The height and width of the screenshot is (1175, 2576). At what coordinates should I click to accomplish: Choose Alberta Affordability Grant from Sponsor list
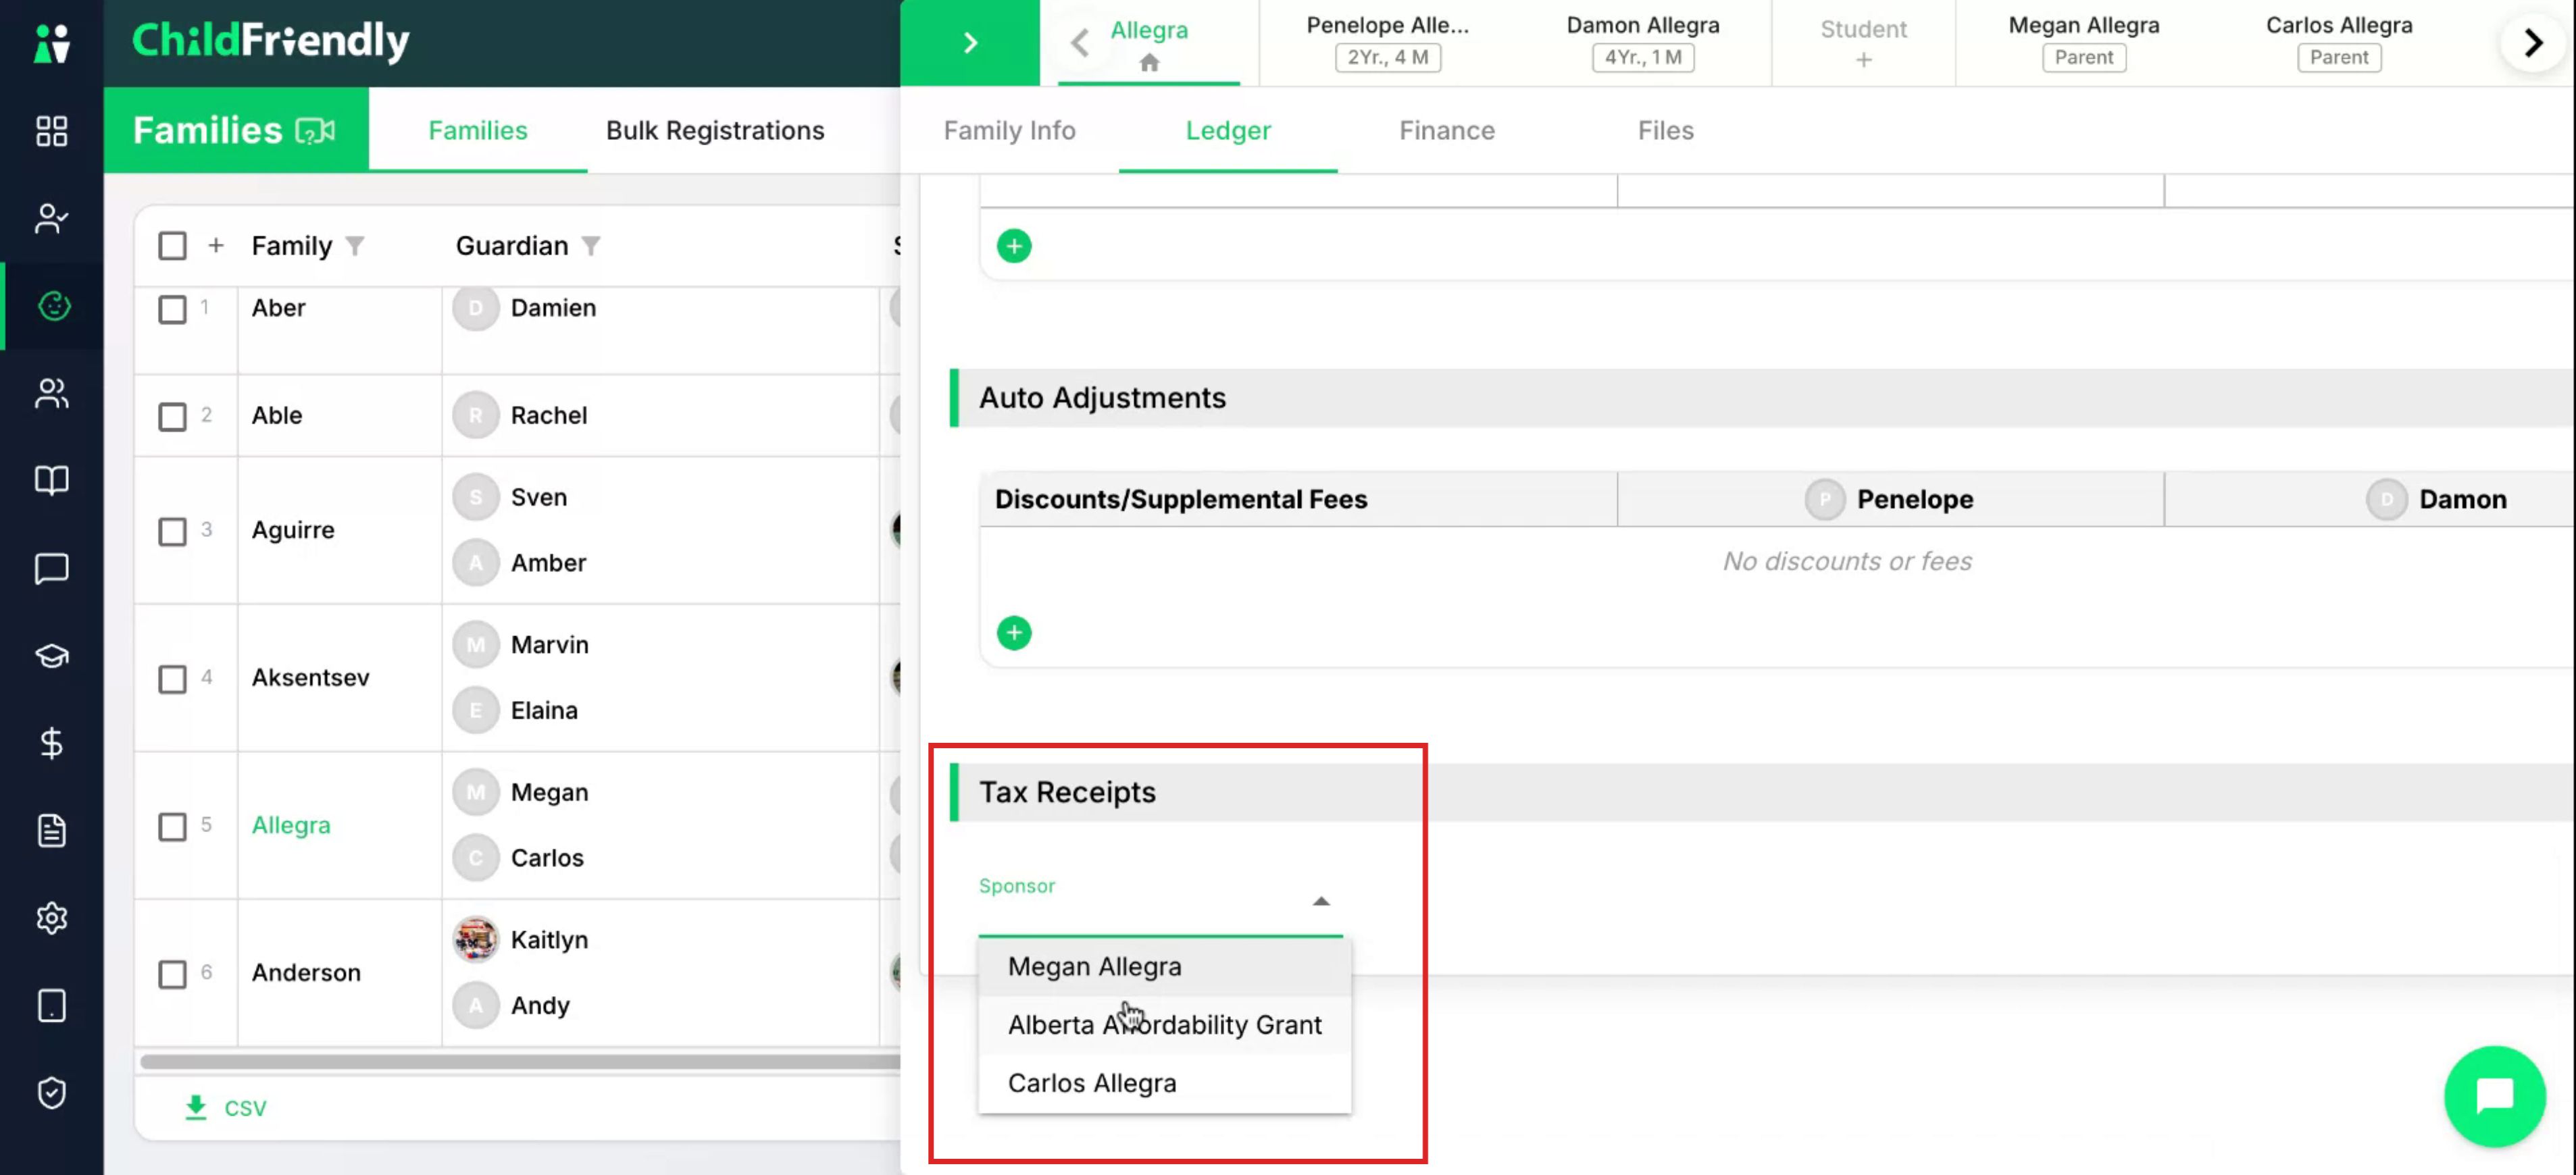point(1164,1024)
